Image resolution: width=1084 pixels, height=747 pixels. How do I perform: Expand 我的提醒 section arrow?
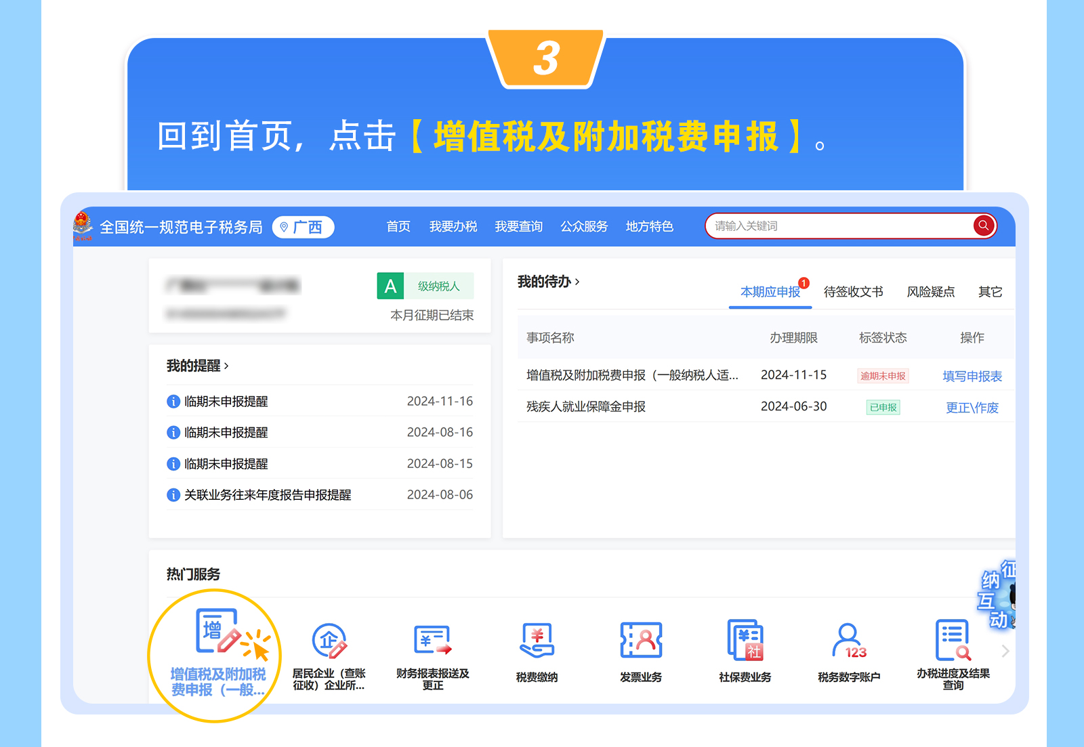tap(226, 366)
